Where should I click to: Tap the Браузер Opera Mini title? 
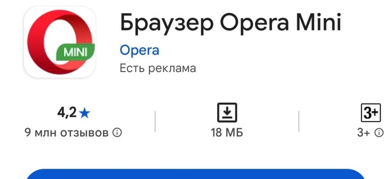coord(231,22)
